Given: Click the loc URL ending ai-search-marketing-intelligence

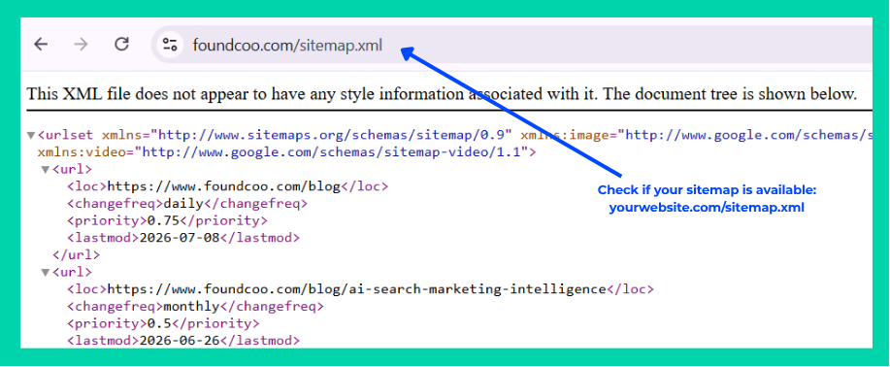Looking at the screenshot, I should point(357,289).
